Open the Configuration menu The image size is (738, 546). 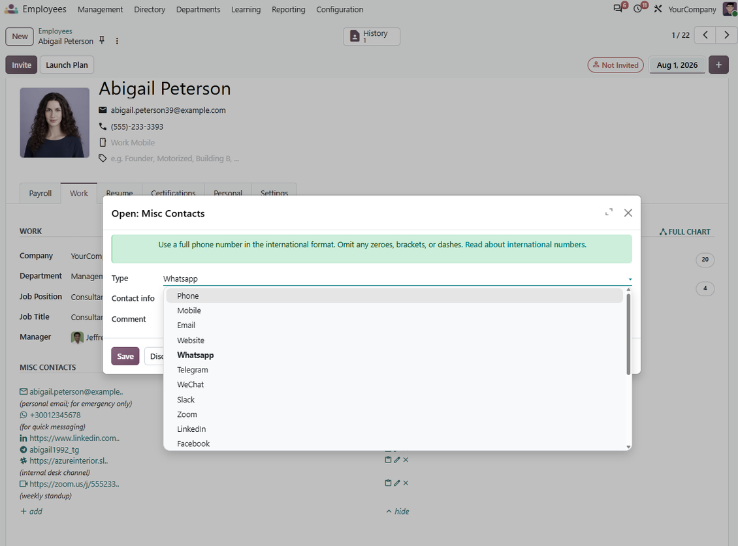(340, 9)
